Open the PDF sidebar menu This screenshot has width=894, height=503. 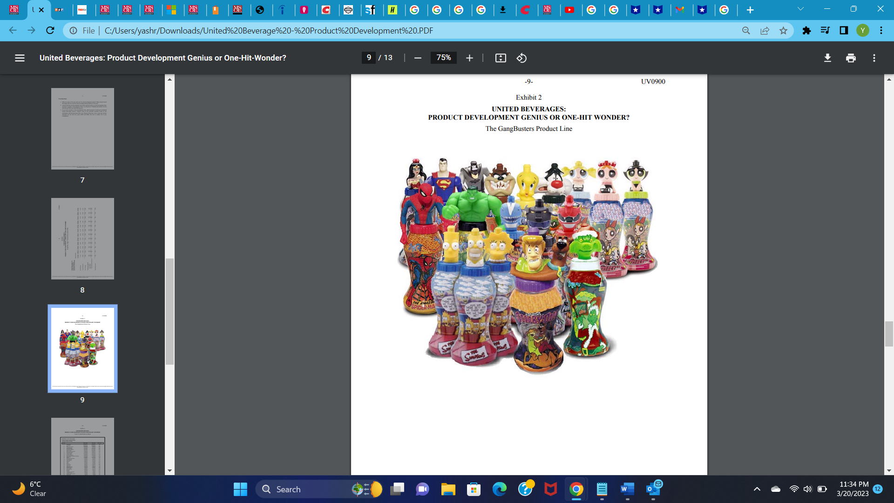(x=20, y=58)
